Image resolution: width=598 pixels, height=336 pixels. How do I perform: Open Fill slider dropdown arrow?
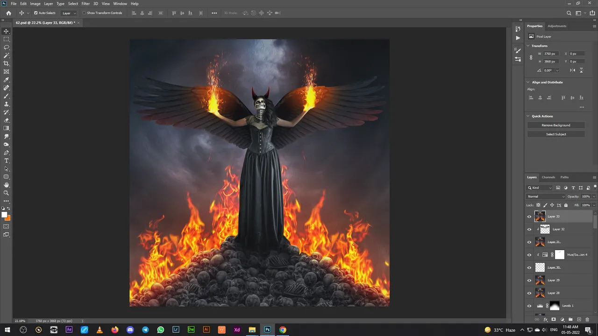[594, 205]
